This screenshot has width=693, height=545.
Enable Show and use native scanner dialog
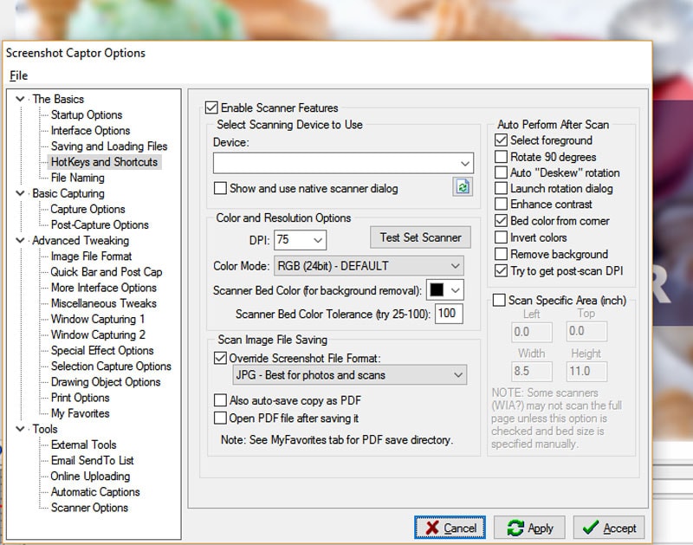220,188
